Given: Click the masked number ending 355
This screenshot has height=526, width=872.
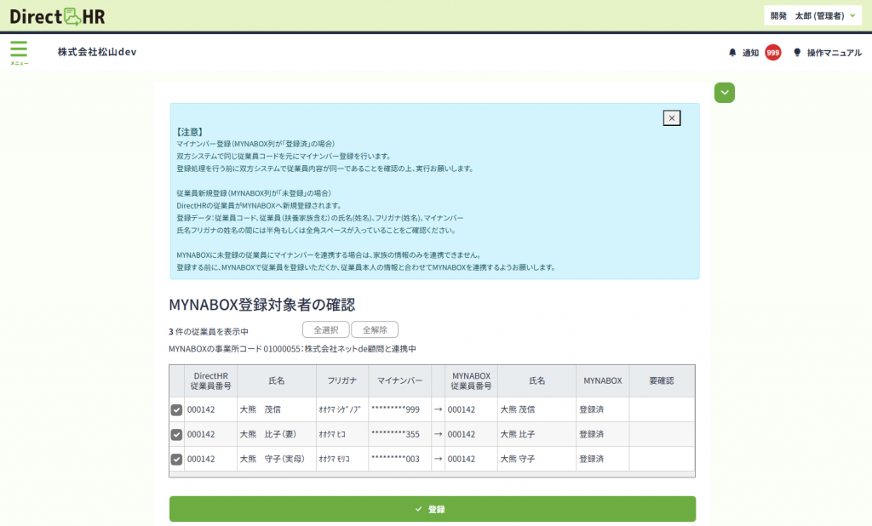Looking at the screenshot, I should 395,434.
